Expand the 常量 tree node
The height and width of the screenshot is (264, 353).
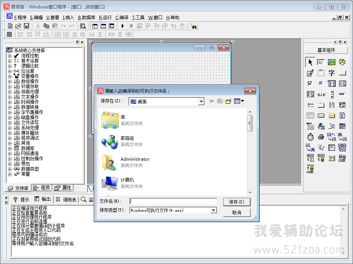point(10,174)
